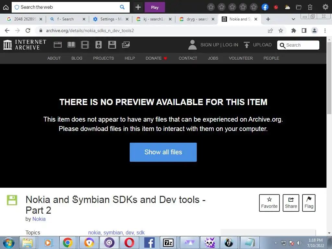Open the PEOPLE menu item
Viewport: 332px width, 249px height.
coord(271,58)
